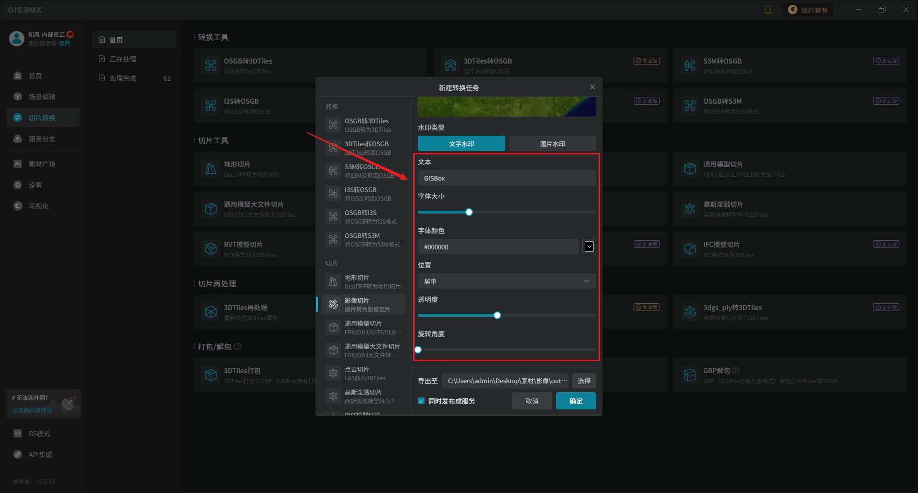The width and height of the screenshot is (918, 493).
Task: Click the help icon beside 打包/解包
Action: (x=238, y=346)
